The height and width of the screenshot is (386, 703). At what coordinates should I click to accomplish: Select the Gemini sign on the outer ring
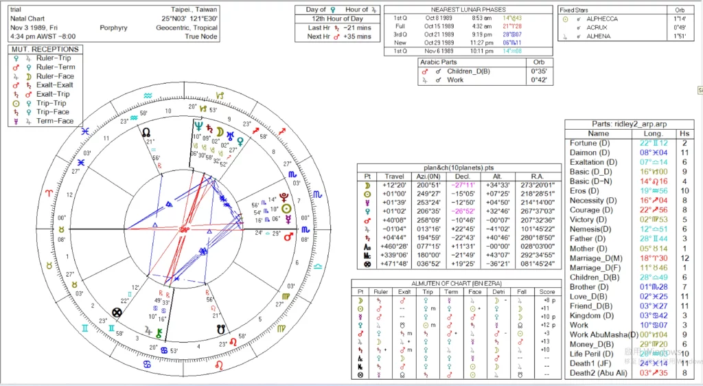click(x=84, y=329)
